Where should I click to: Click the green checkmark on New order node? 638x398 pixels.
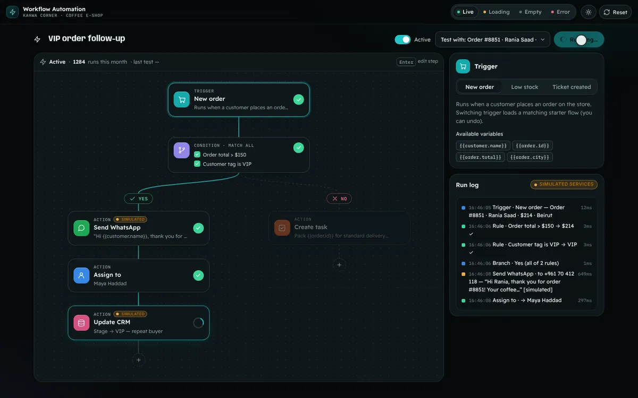tap(299, 99)
